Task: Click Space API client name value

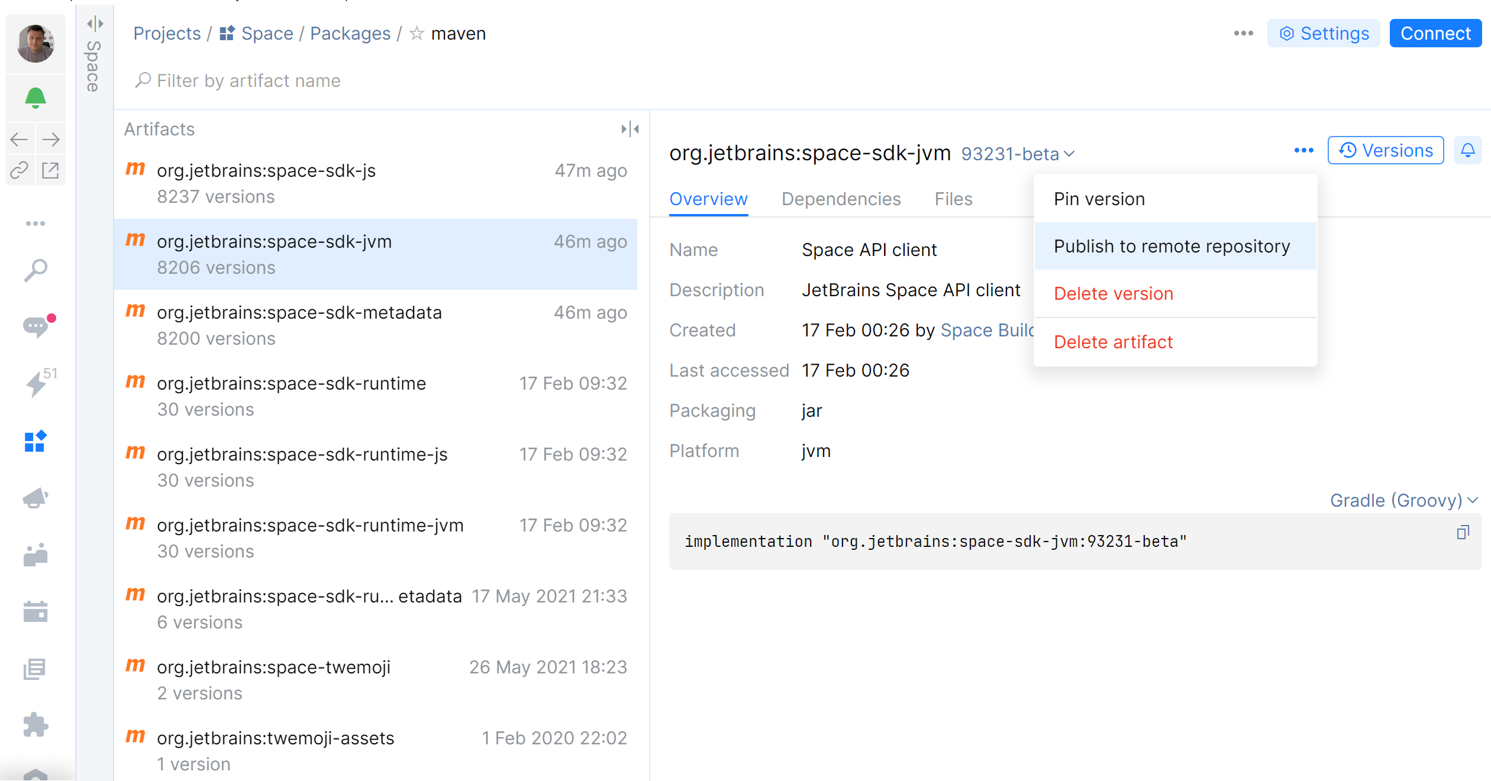Action: click(x=869, y=250)
